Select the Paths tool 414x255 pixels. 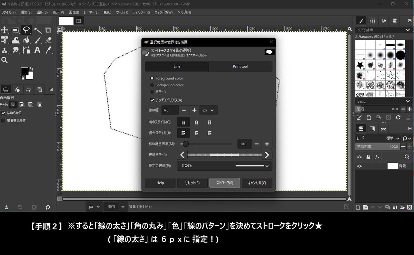[x=26, y=50]
